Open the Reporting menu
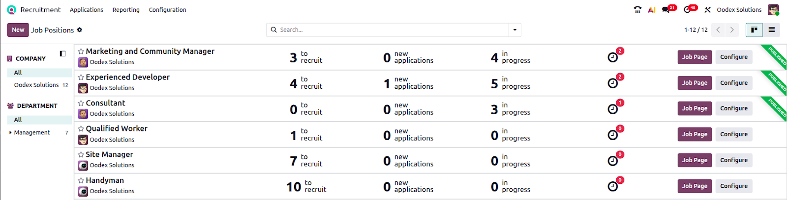787x200 pixels. (126, 10)
